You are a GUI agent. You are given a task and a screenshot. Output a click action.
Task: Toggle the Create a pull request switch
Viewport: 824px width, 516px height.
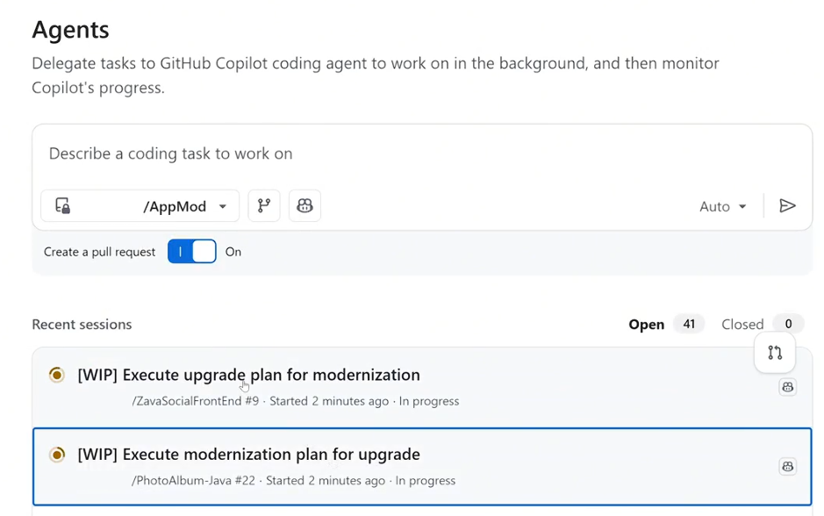point(192,252)
